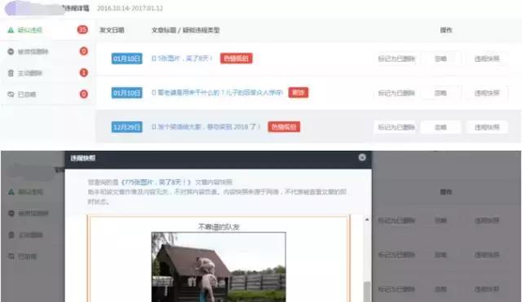
Task: Click the red 谣言 tag
Action: [x=298, y=93]
